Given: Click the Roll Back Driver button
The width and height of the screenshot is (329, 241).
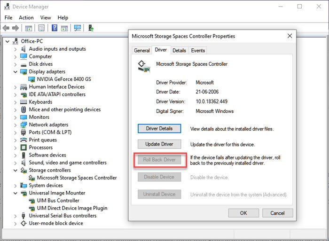Looking at the screenshot, I should pyautogui.click(x=159, y=160).
